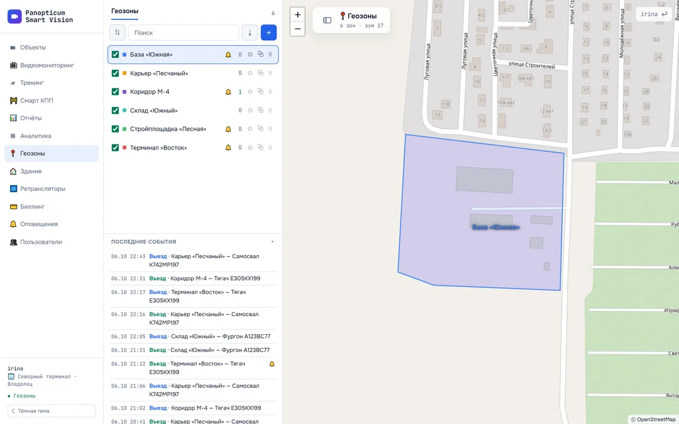This screenshot has height=424, width=679.
Task: Collapse the Последние события section arrow
Action: (x=272, y=242)
